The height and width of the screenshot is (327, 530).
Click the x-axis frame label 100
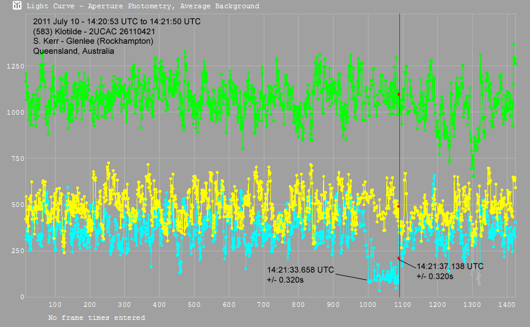tap(55, 305)
